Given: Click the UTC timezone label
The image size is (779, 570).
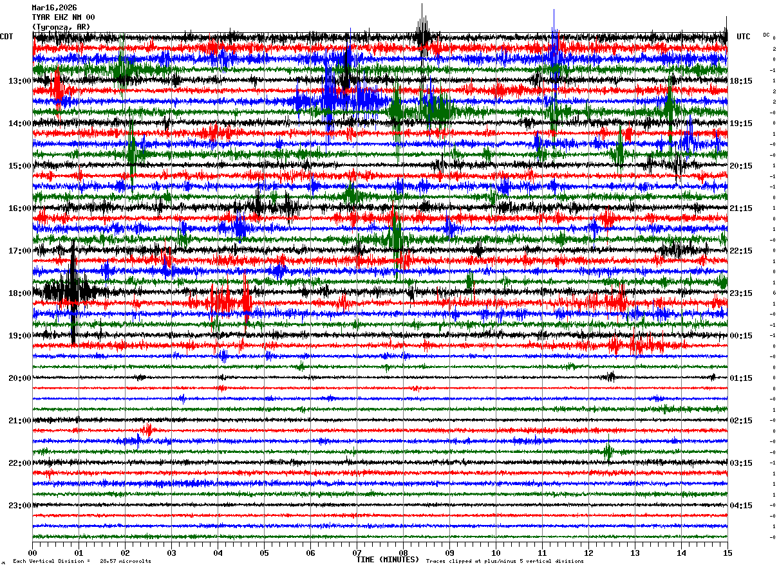Looking at the screenshot, I should [744, 37].
